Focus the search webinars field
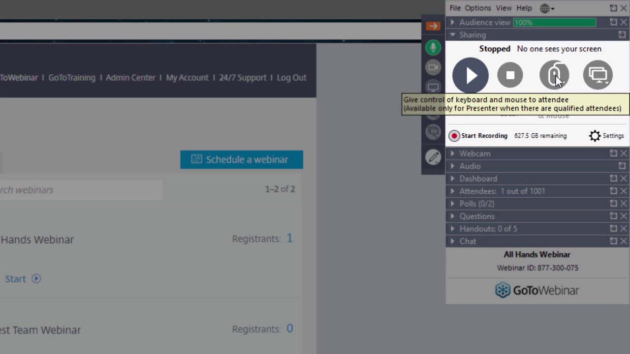Image resolution: width=630 pixels, height=354 pixels. (81, 190)
